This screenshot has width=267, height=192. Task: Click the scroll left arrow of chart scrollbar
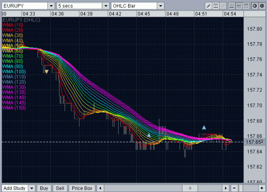coord(100,188)
